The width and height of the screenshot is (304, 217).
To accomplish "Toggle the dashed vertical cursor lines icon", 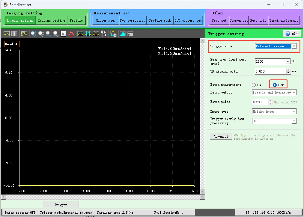I will click(x=96, y=34).
